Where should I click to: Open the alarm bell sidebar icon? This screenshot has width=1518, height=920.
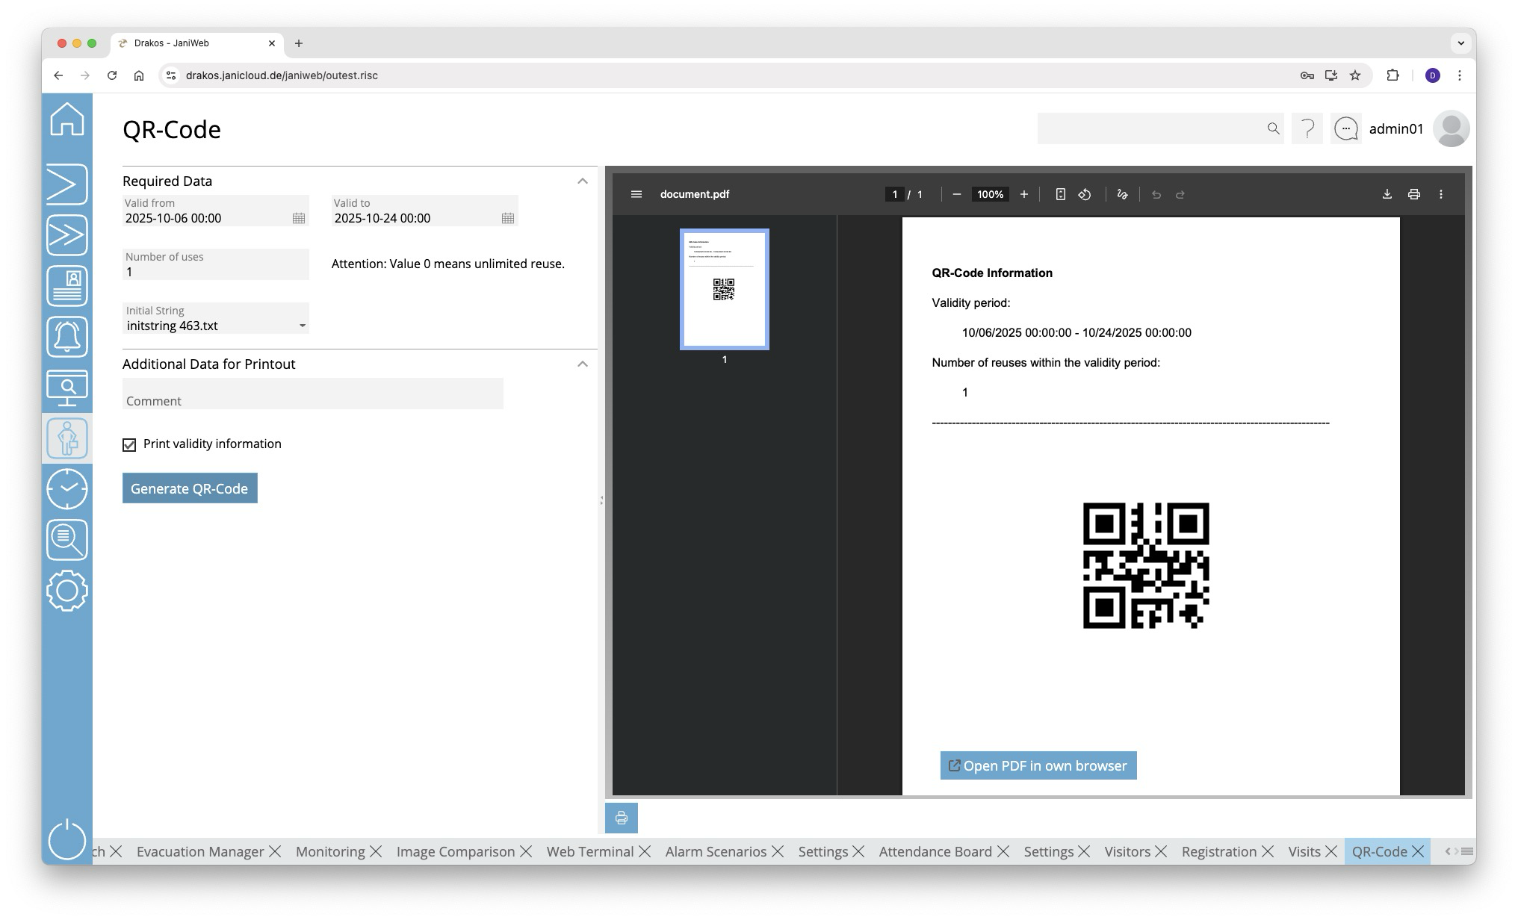[67, 337]
